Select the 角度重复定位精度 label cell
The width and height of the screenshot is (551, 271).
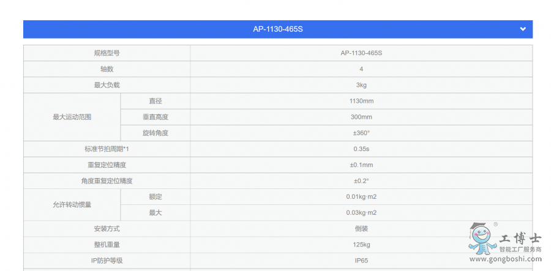point(107,180)
